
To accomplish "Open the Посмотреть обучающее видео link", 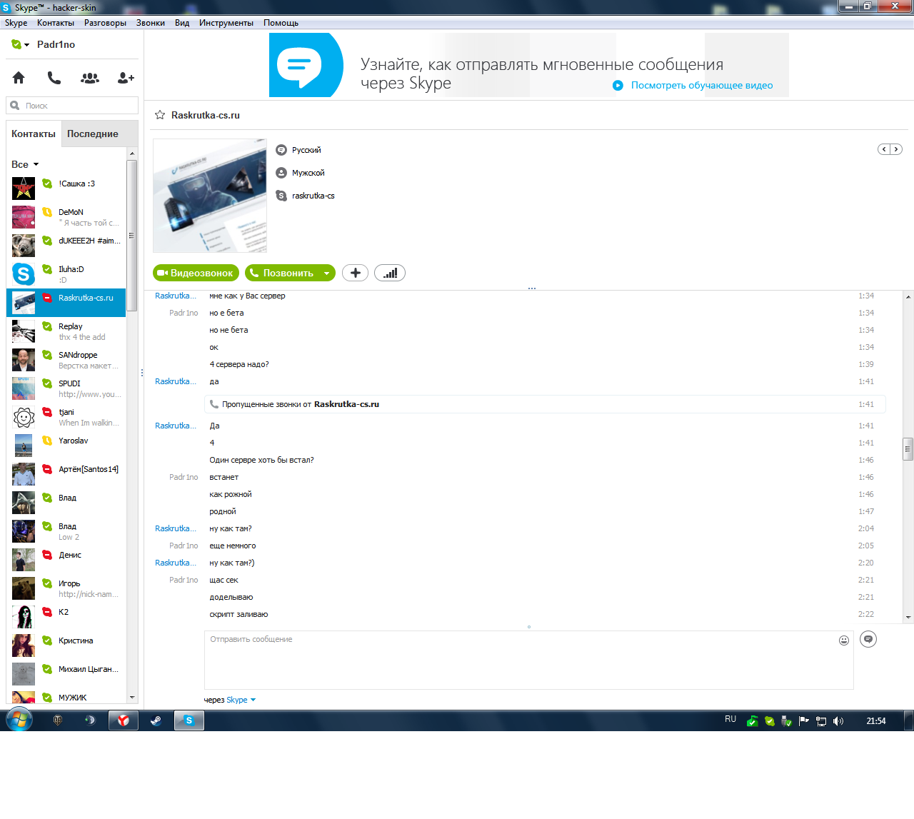I will (702, 86).
